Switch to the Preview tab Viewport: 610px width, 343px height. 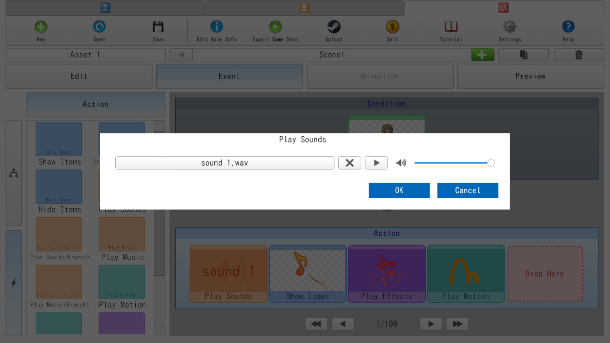tap(530, 76)
